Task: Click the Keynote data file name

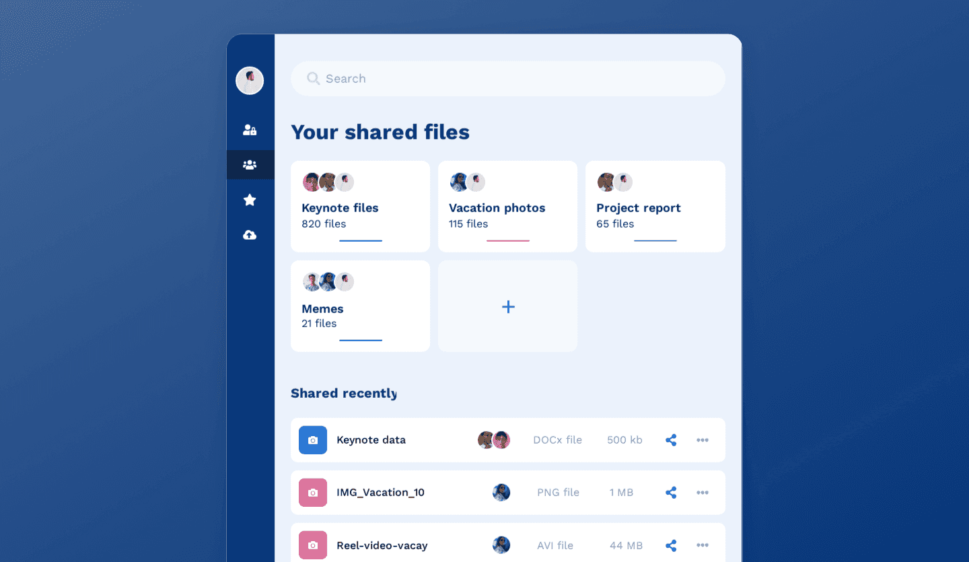Action: pos(371,440)
